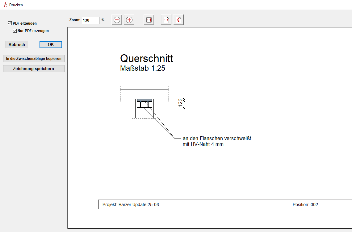Confirm printing with the OK button
This screenshot has width=352, height=232.
tap(51, 45)
